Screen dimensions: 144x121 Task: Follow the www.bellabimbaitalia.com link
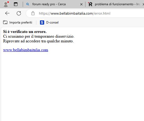[26, 50]
